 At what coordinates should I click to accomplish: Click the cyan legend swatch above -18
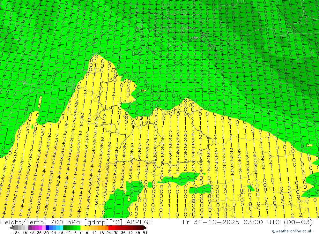[61, 228]
